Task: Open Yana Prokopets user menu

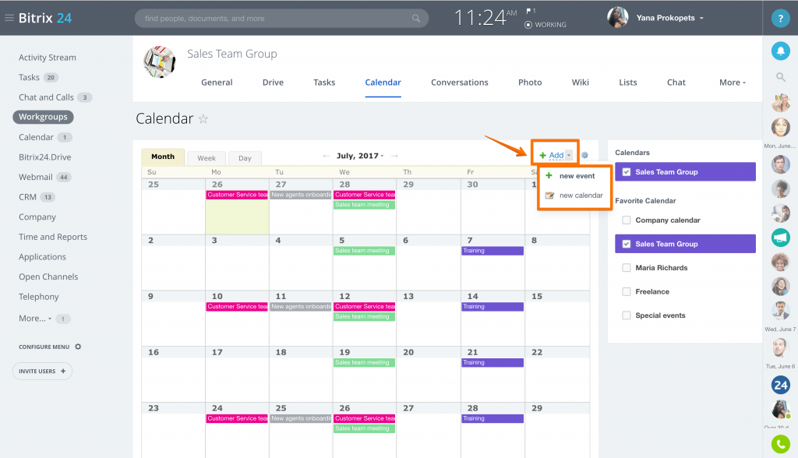Action: 669,18
